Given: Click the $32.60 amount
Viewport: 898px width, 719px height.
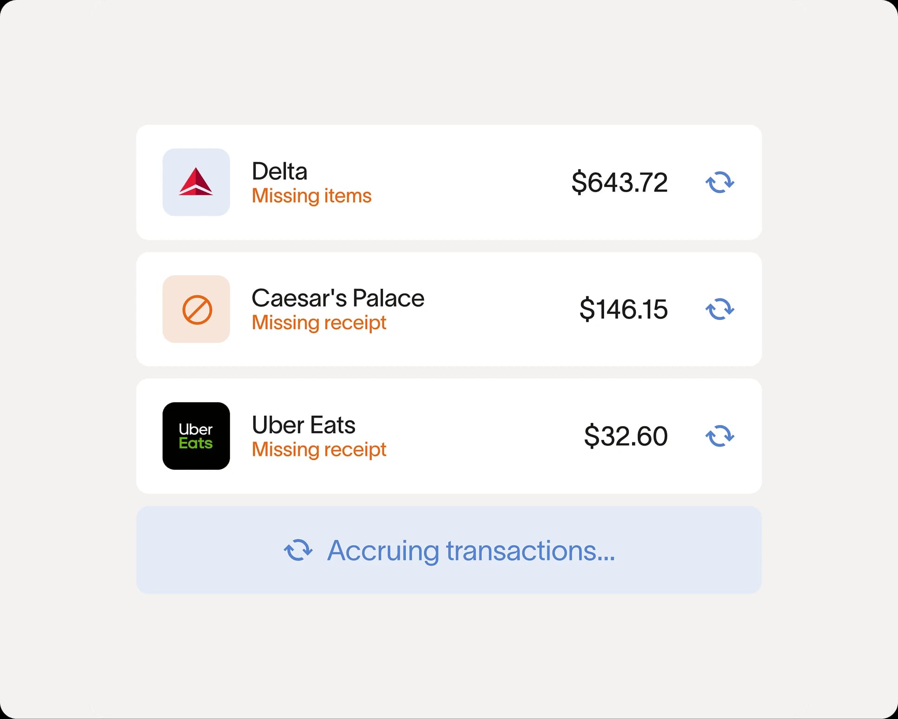Looking at the screenshot, I should click(x=625, y=436).
